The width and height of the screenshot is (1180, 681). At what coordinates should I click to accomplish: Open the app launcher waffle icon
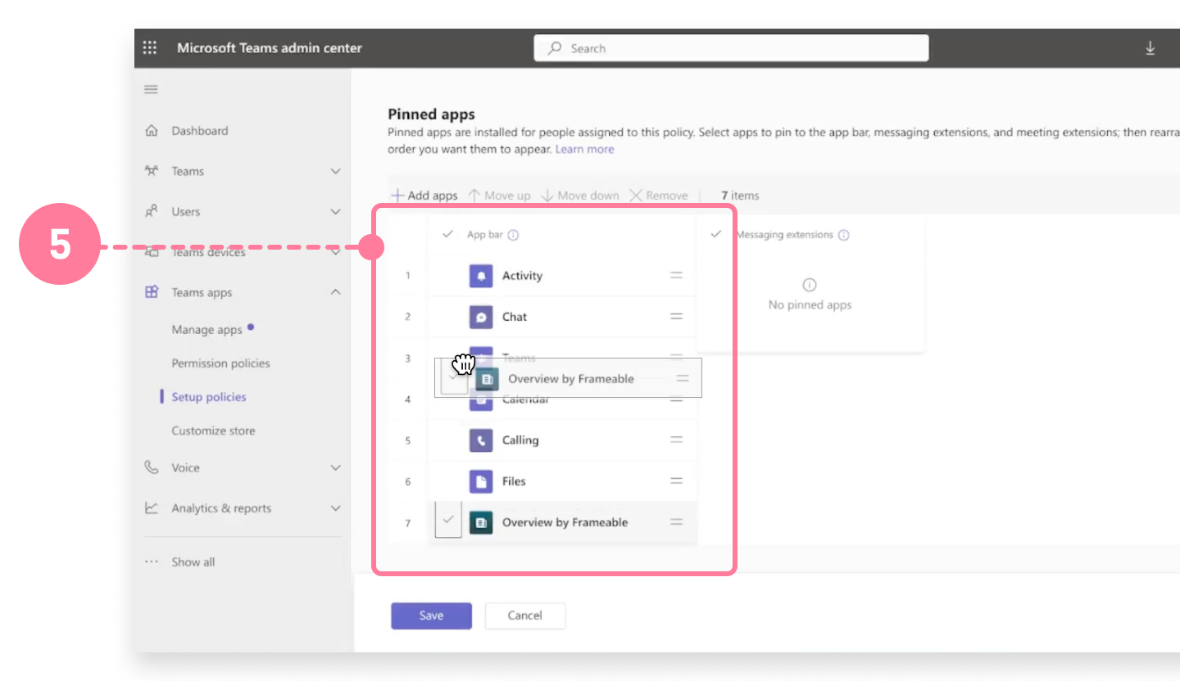point(150,48)
